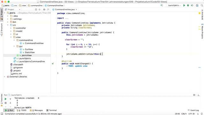
Task: Select CommandlineView class in tree
Action: [x=34, y=43]
